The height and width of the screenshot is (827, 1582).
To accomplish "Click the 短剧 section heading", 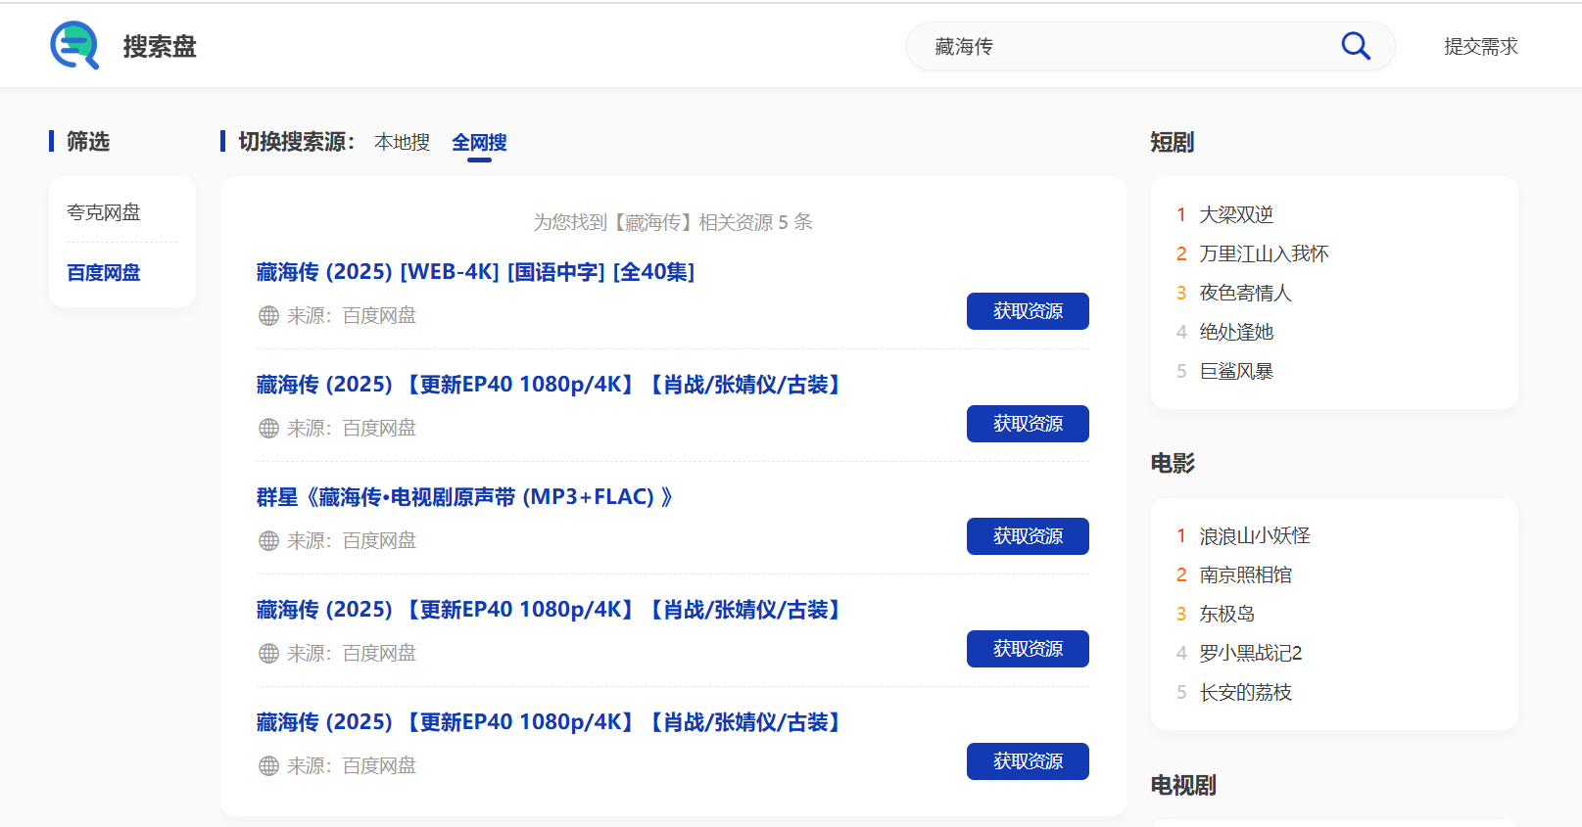I will (1173, 142).
